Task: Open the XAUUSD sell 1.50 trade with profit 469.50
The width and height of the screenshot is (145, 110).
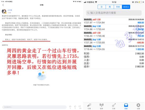Action: (x=114, y=21)
